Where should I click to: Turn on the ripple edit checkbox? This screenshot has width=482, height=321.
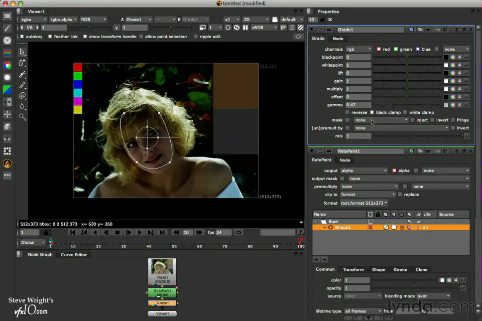tap(195, 37)
